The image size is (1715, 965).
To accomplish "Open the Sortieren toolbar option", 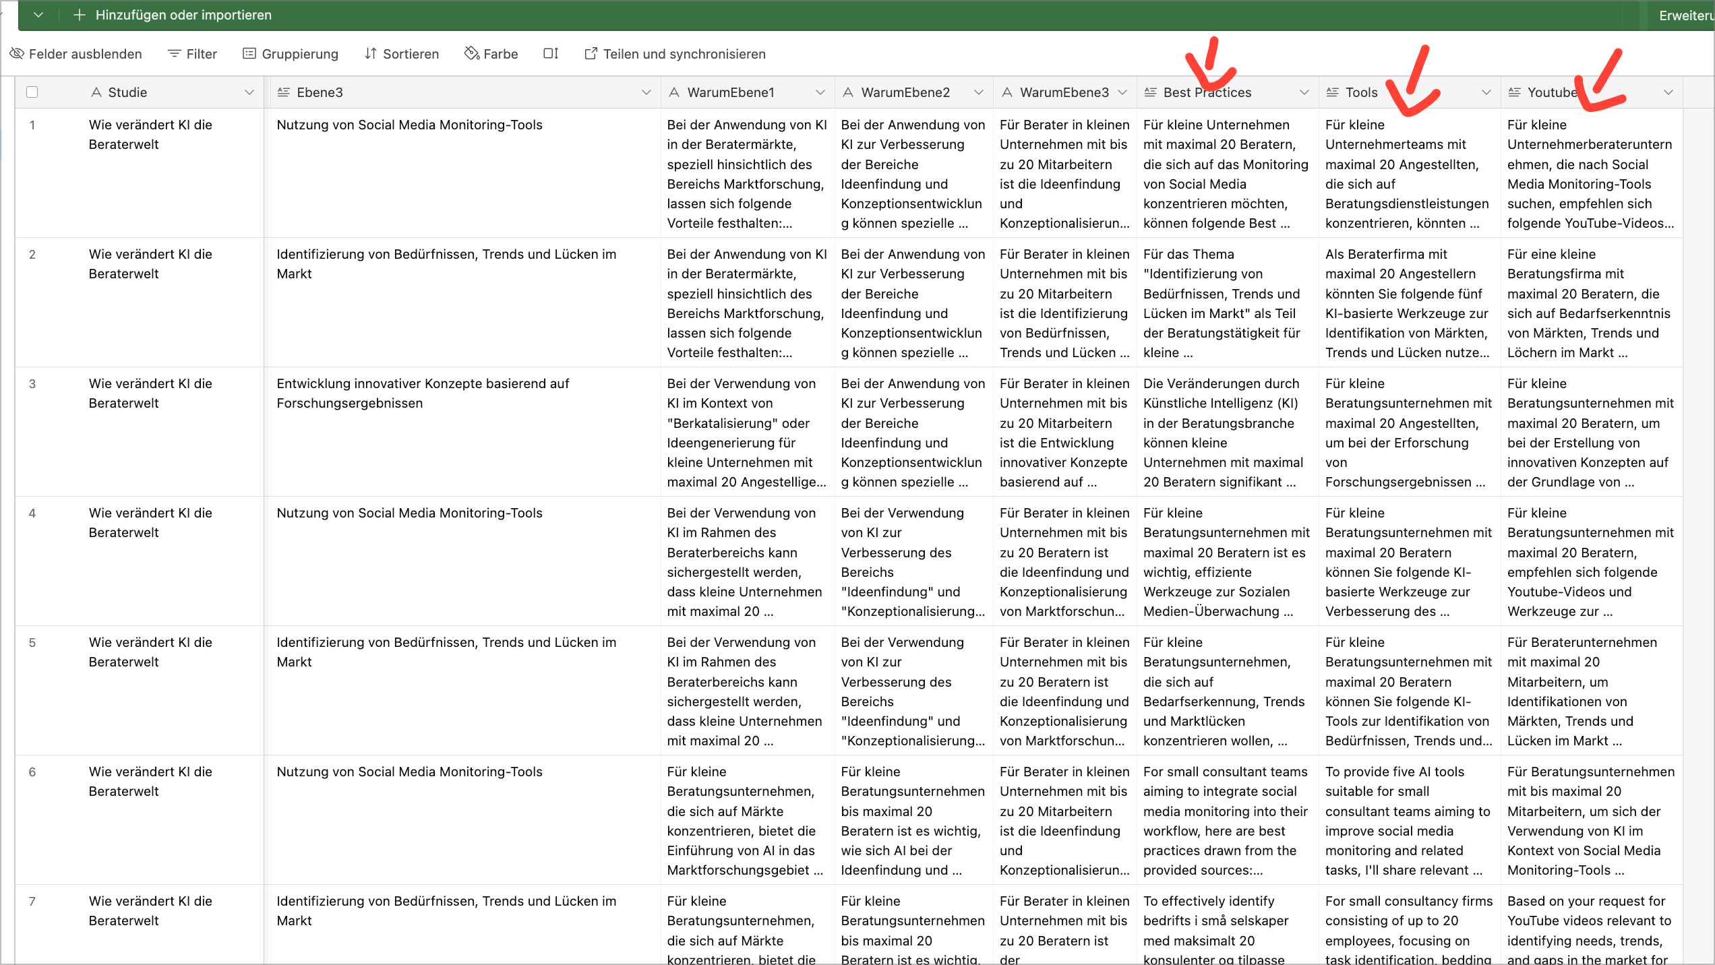I will [401, 54].
